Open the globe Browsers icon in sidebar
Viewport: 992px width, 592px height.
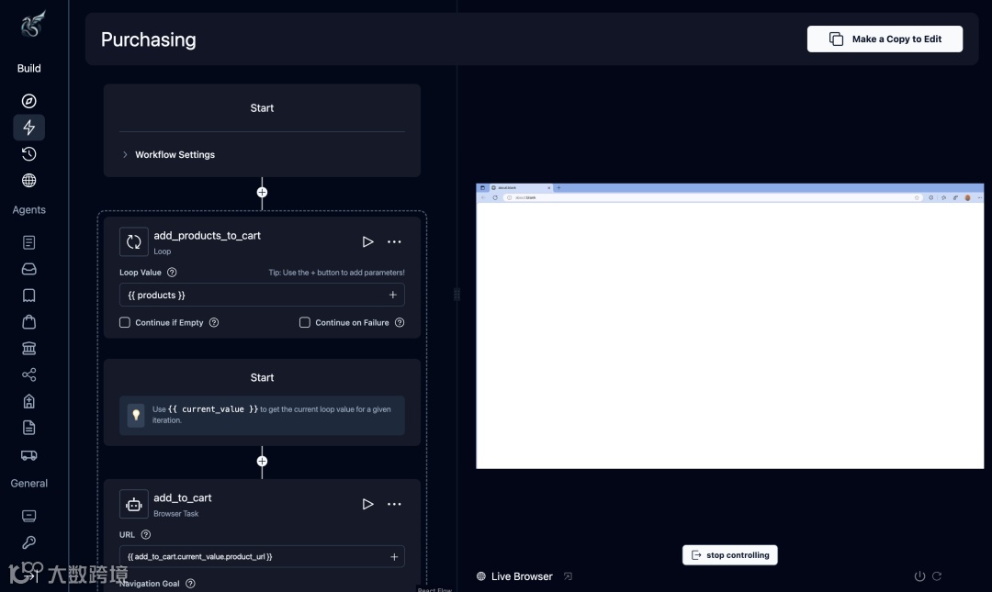click(28, 181)
